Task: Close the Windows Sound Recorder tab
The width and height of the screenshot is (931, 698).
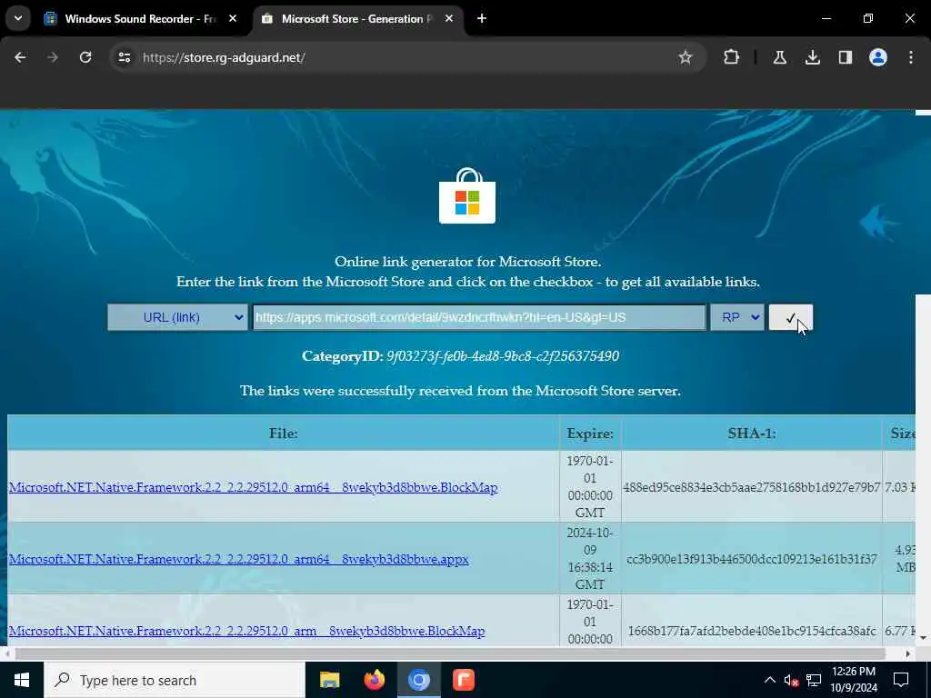Action: coord(233,18)
